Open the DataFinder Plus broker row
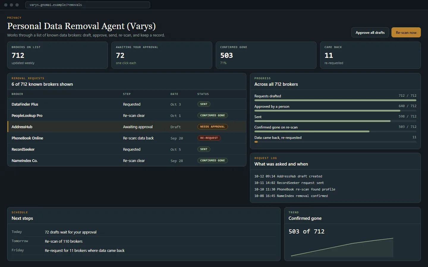Screen dimensions: 428x267 pos(127,104)
